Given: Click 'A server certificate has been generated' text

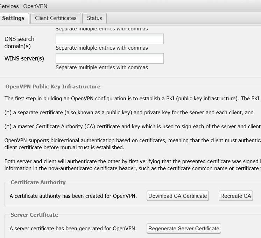Looking at the screenshot, I should coord(73,229).
